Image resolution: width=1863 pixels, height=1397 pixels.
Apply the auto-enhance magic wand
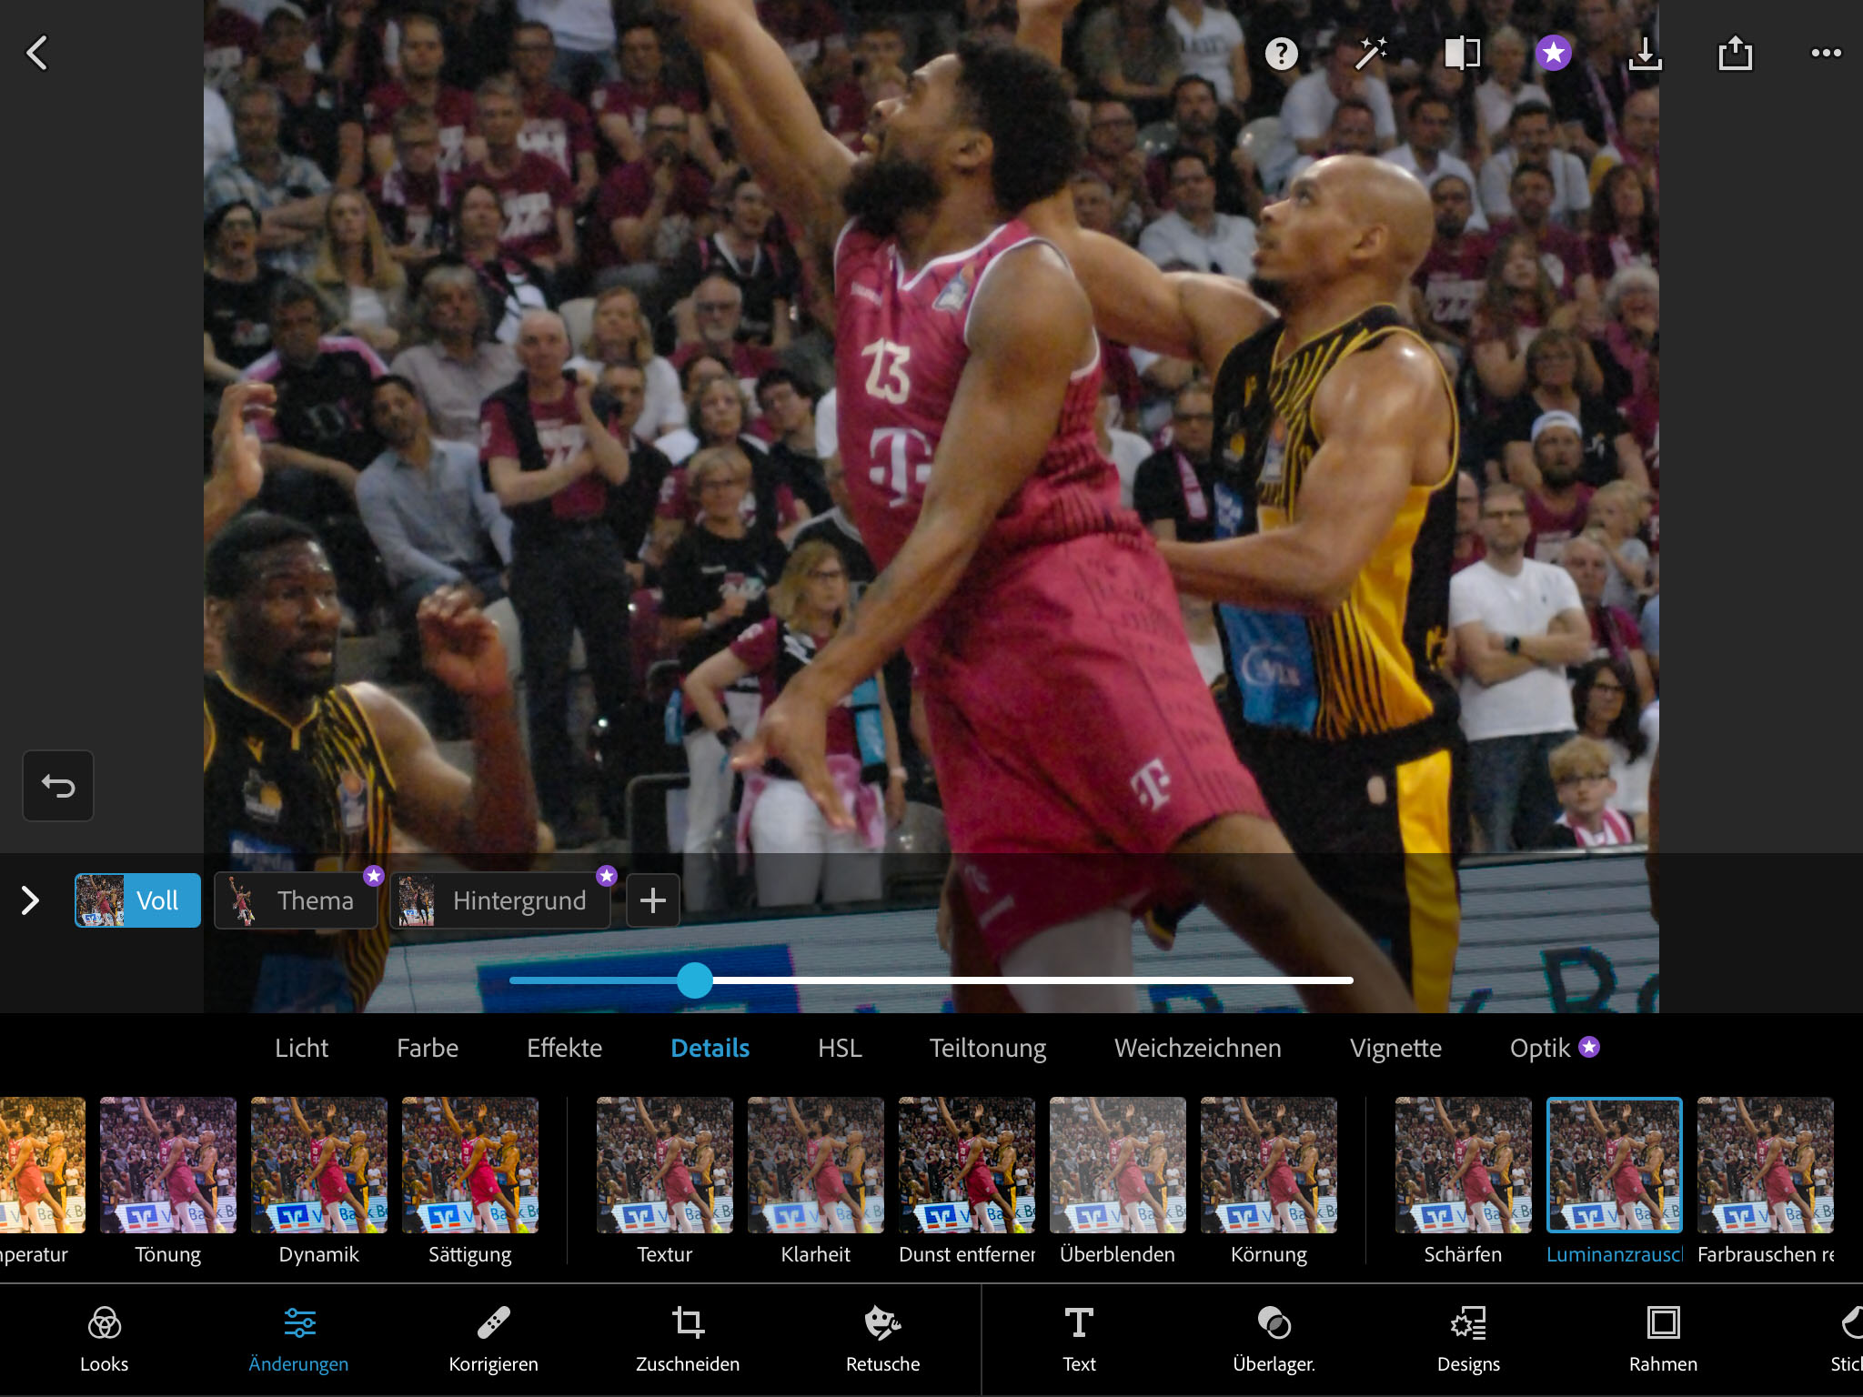[x=1371, y=54]
